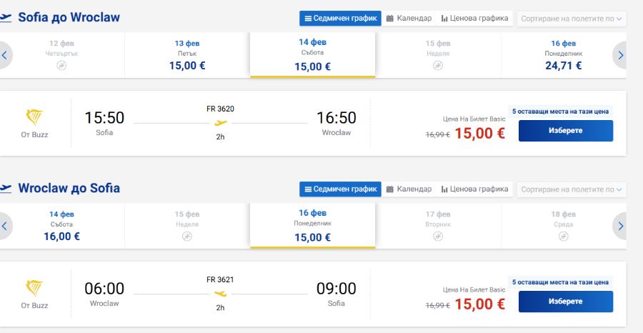The width and height of the screenshot is (643, 333).
Task: Open flight sorting dropdown for Sofia to Wroclaw
Action: 572,19
